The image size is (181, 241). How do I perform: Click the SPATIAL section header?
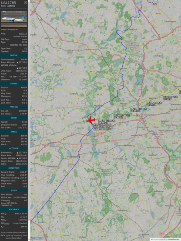tap(14, 55)
